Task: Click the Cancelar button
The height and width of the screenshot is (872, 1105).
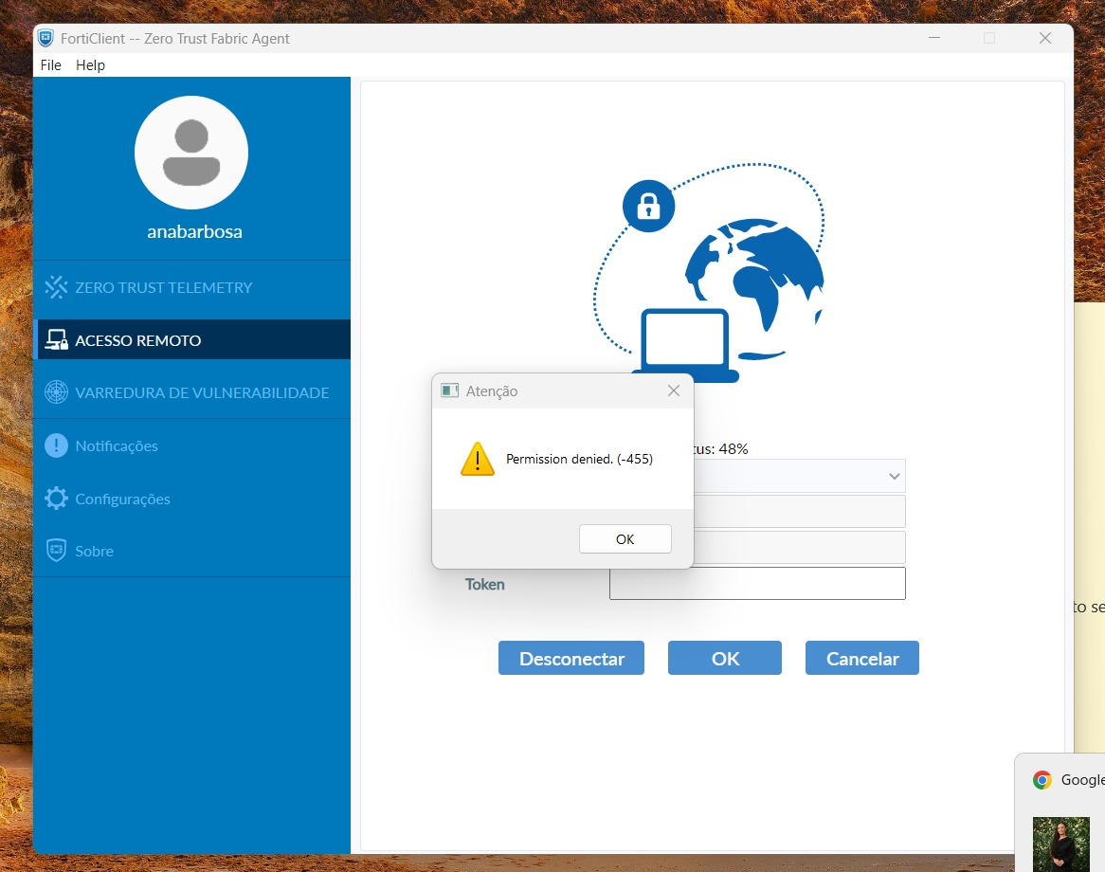Action: click(x=861, y=659)
